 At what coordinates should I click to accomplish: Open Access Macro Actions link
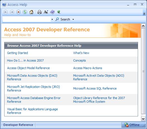[88, 68]
